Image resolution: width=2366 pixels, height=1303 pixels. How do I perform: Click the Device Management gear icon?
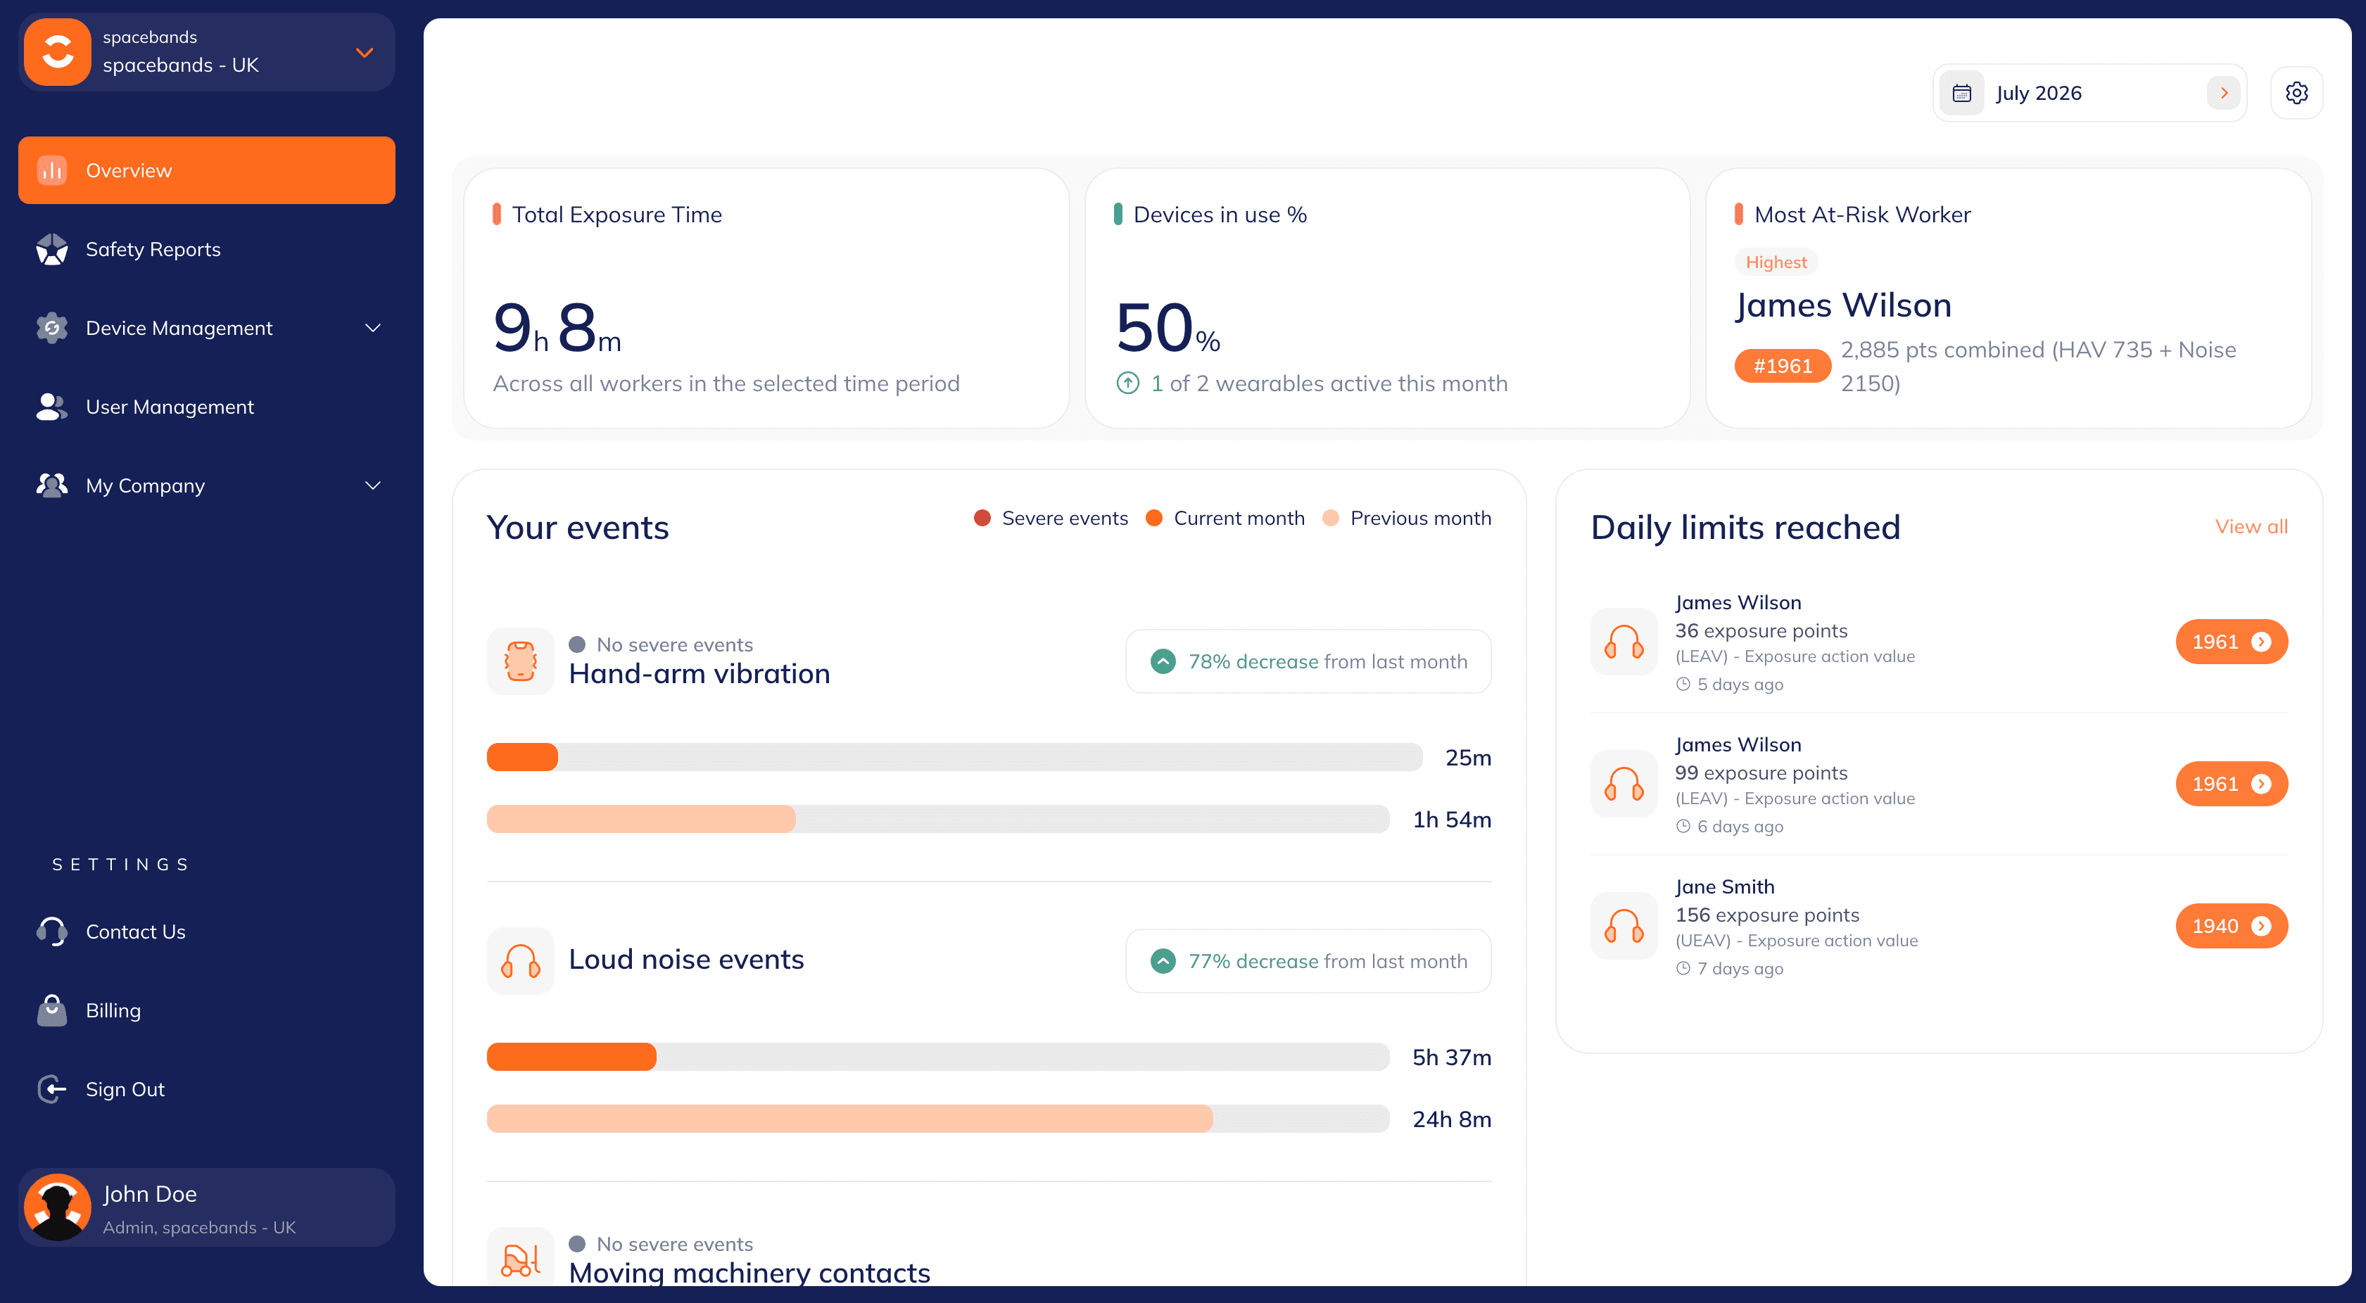(x=52, y=328)
